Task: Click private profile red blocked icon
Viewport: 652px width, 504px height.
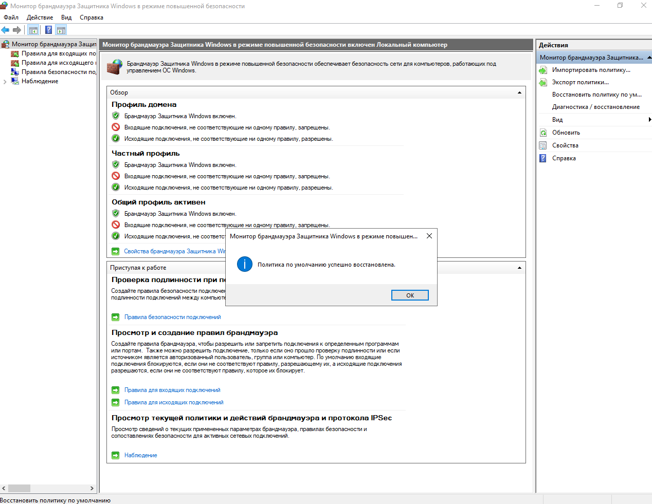Action: point(116,176)
